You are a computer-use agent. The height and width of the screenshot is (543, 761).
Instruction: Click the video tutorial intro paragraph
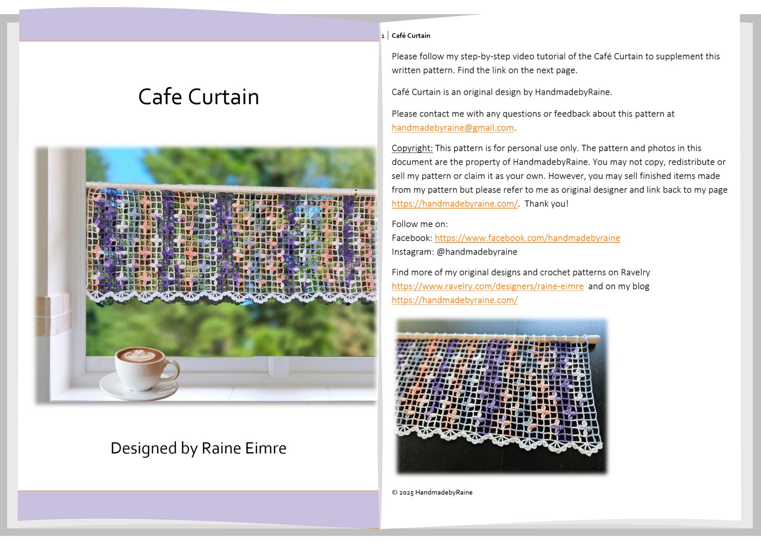point(556,63)
